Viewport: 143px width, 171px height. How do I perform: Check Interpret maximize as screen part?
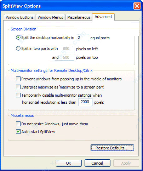(18, 87)
